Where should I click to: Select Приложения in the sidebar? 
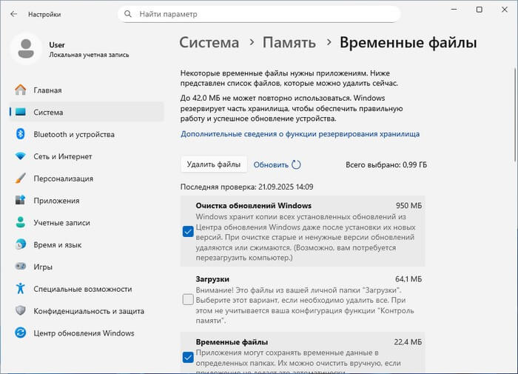87,201
